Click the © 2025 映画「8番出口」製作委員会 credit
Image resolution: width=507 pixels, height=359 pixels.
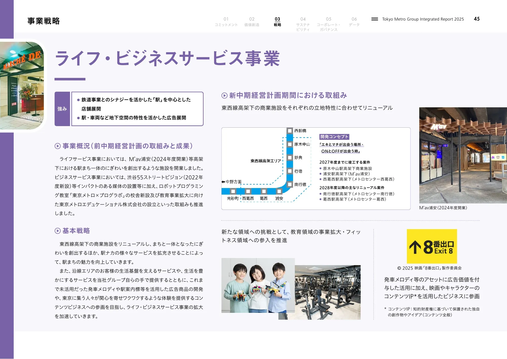(x=429, y=268)
